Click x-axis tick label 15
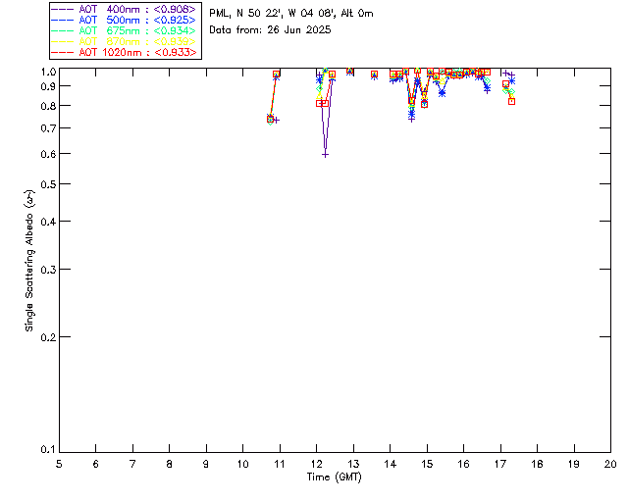The width and height of the screenshot is (628, 502). pyautogui.click(x=427, y=464)
